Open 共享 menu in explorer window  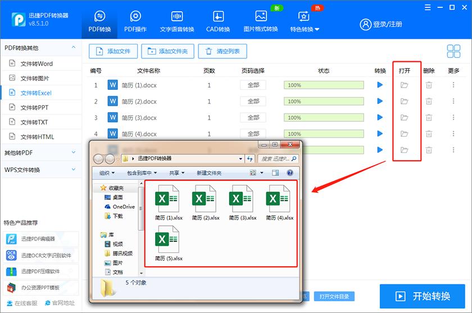click(176, 173)
